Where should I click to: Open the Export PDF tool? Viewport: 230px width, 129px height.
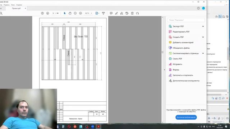click(x=178, y=26)
